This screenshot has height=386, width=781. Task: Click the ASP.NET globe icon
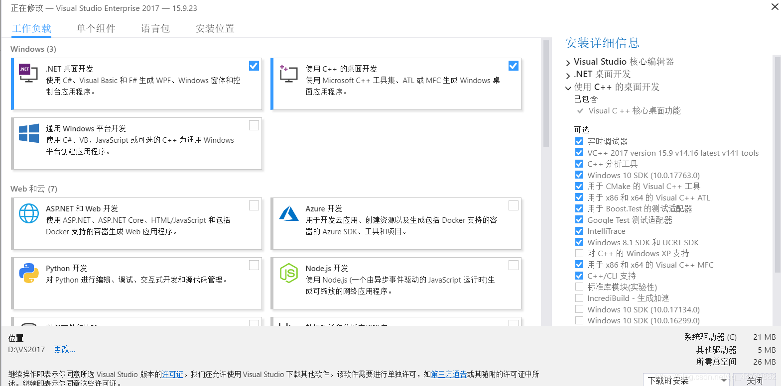pos(28,213)
